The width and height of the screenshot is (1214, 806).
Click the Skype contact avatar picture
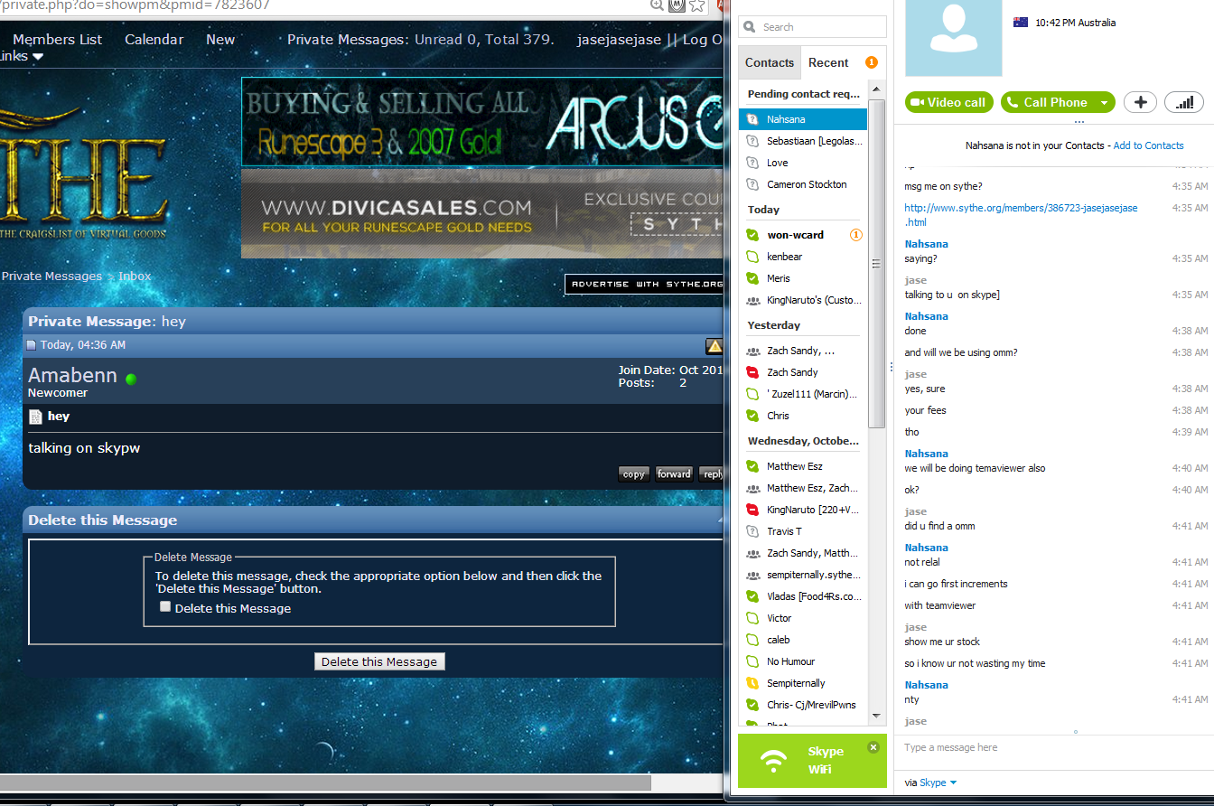953,38
